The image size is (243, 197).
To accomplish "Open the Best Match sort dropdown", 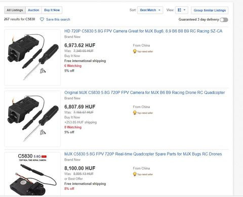I will point(150,10).
